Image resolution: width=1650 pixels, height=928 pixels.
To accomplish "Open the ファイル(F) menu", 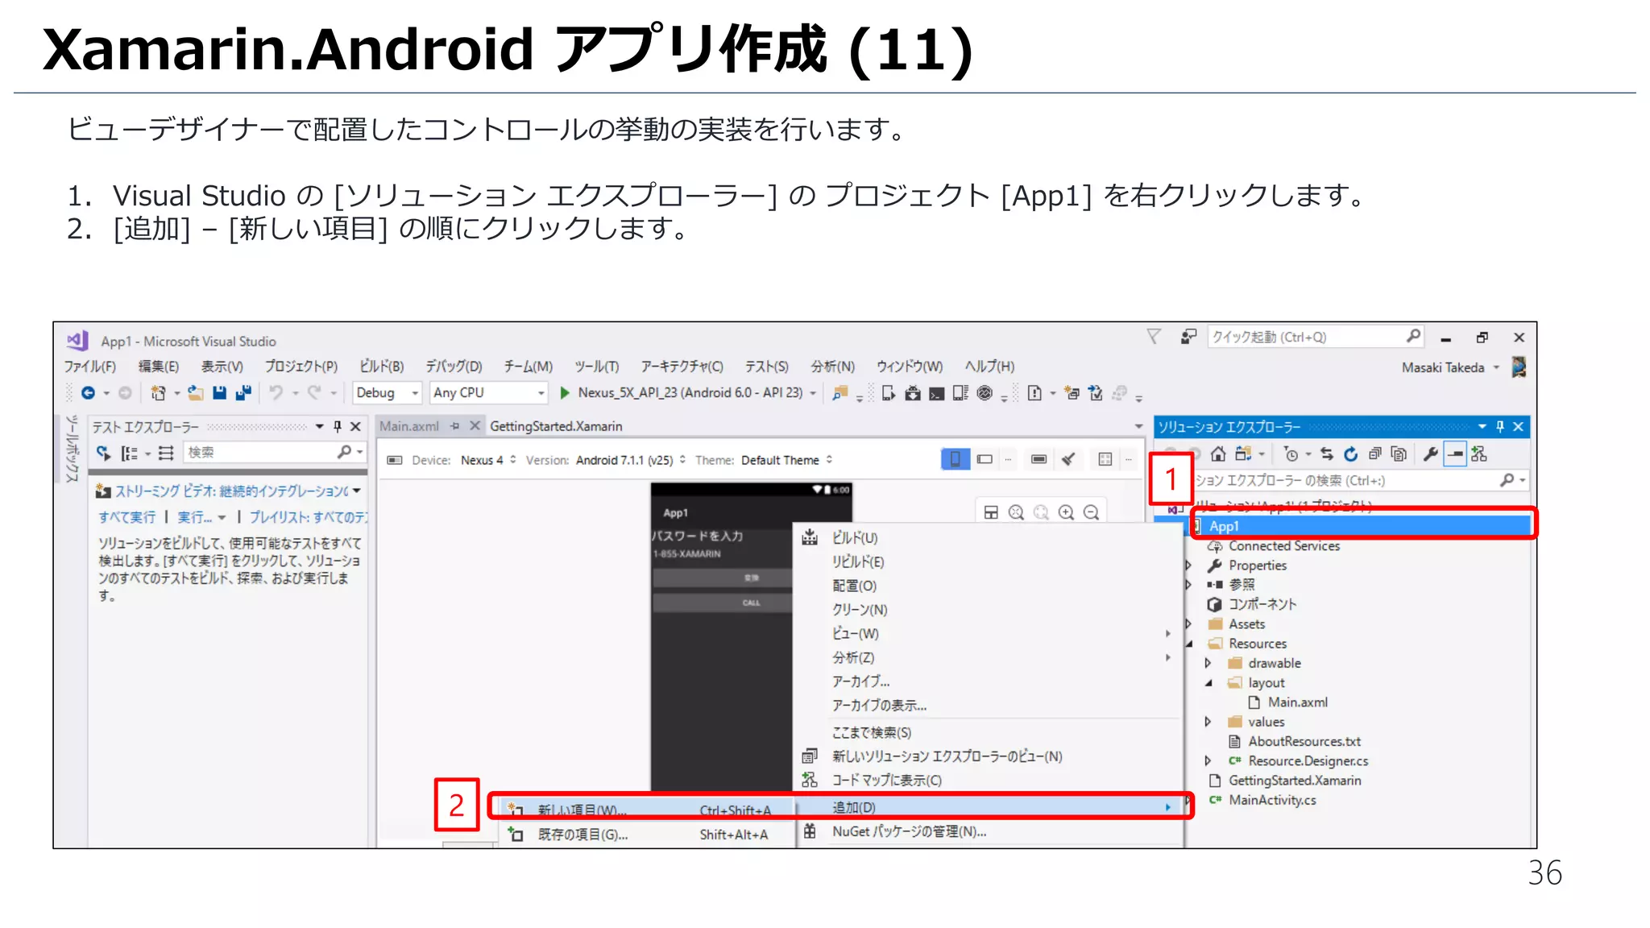I will [90, 367].
